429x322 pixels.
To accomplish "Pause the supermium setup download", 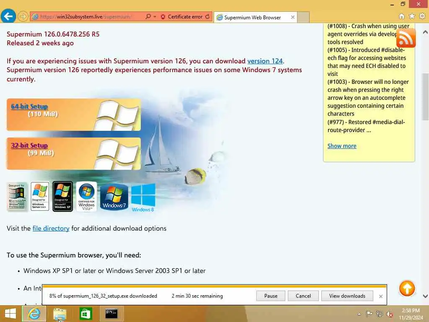I will point(271,296).
